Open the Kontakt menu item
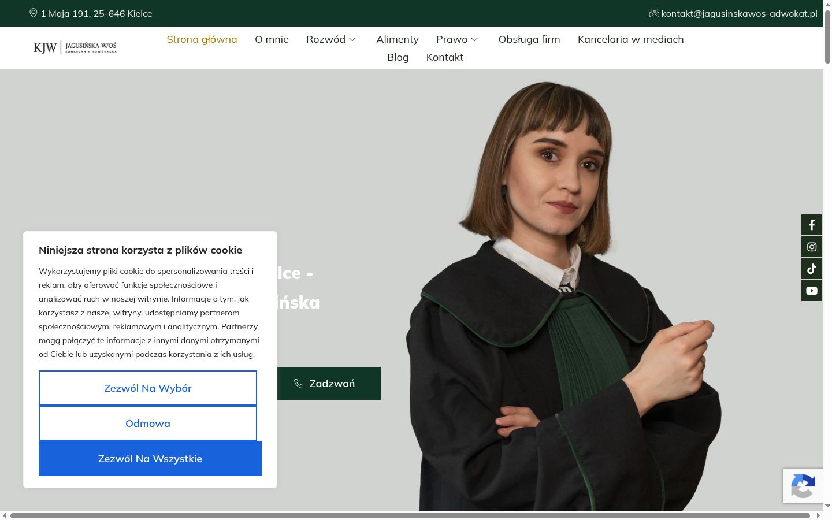This screenshot has height=520, width=832. [445, 57]
